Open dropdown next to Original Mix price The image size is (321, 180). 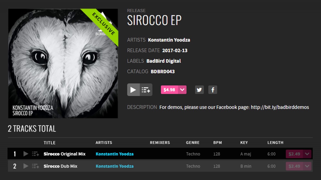click(307, 154)
